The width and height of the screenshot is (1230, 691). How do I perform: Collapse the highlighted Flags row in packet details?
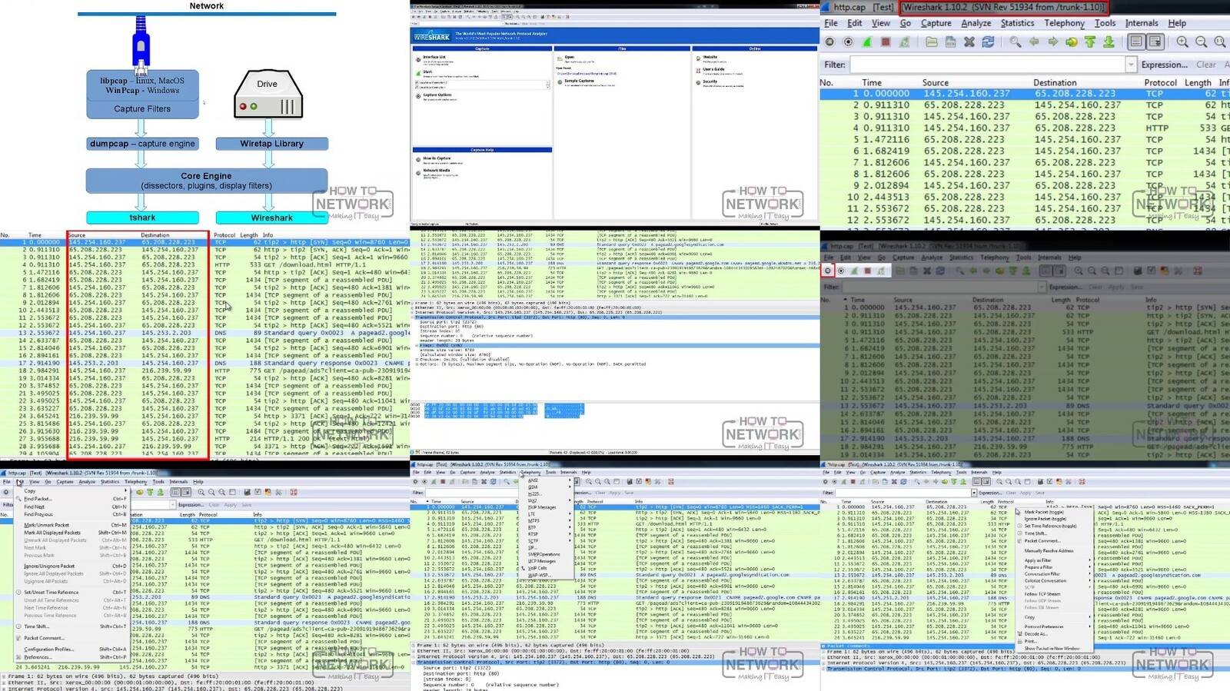coord(417,346)
